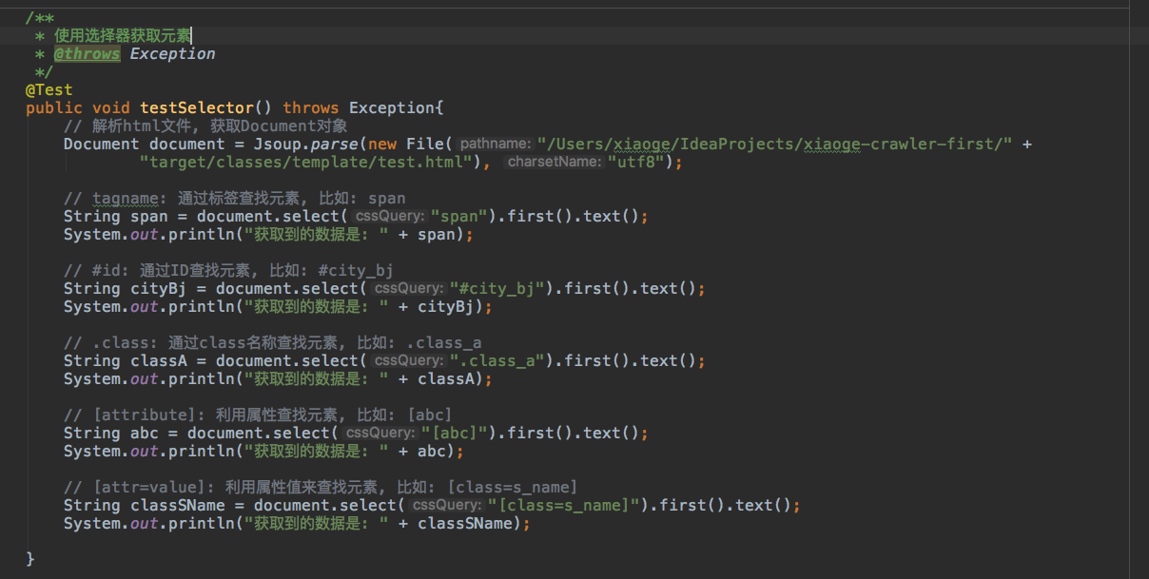Click the println line ending with + classA
This screenshot has height=579, width=1149.
click(x=278, y=378)
